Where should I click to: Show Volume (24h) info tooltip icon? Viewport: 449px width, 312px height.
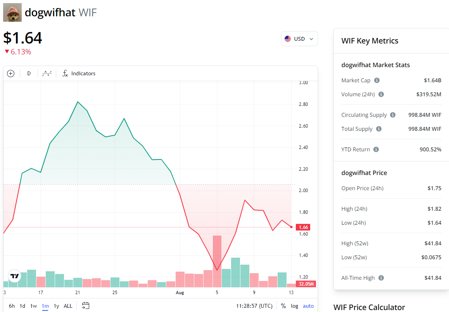tap(381, 94)
